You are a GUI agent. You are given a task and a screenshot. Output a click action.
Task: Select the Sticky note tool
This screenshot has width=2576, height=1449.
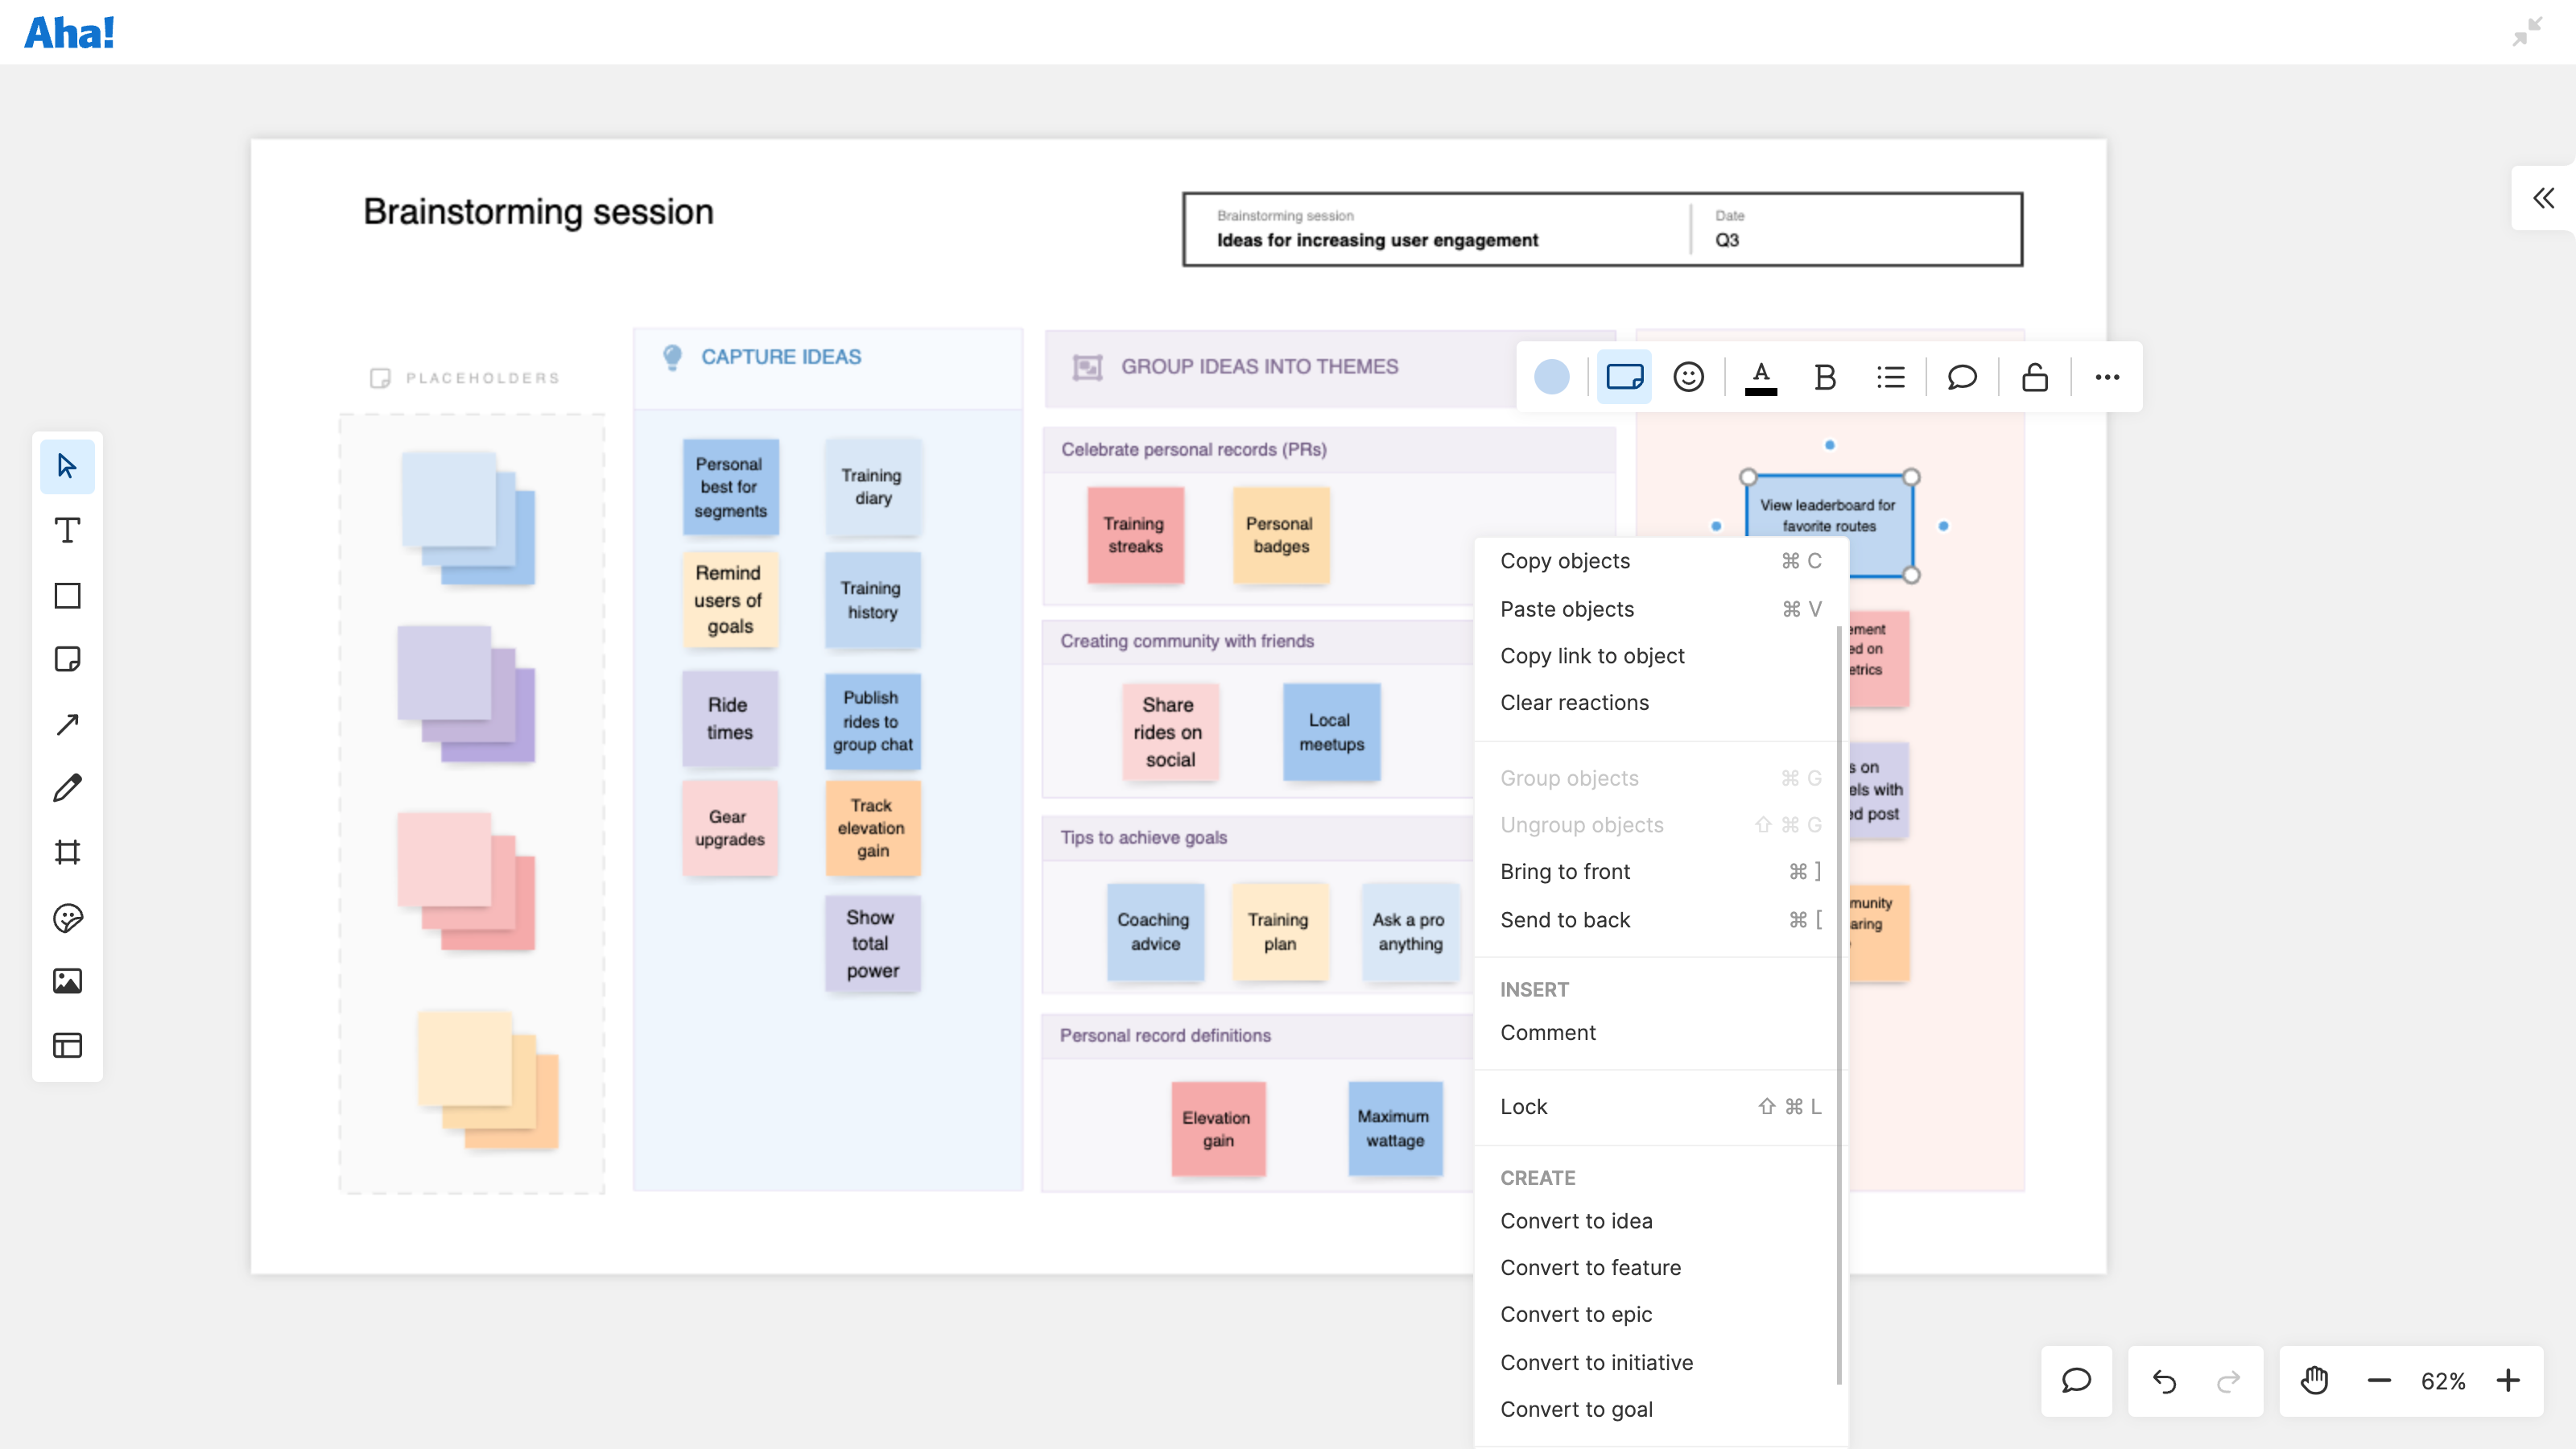67,659
